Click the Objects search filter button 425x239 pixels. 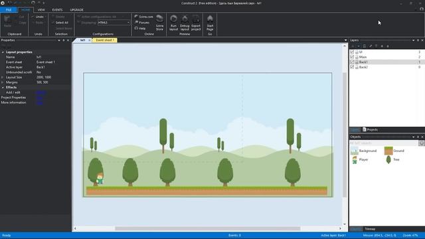(x=422, y=143)
